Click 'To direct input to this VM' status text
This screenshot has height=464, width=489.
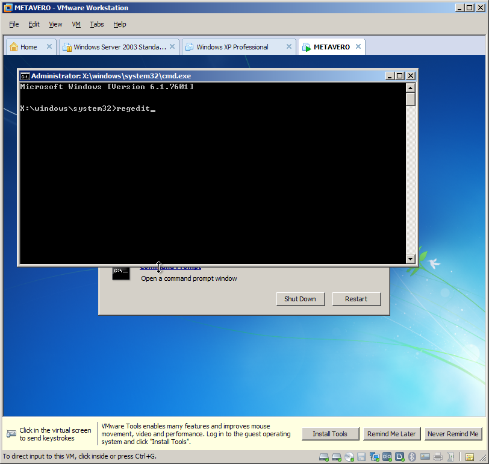[79, 456]
